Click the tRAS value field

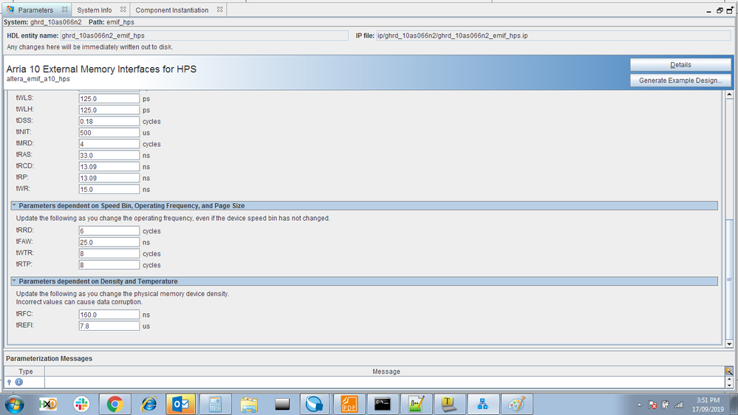(x=109, y=155)
